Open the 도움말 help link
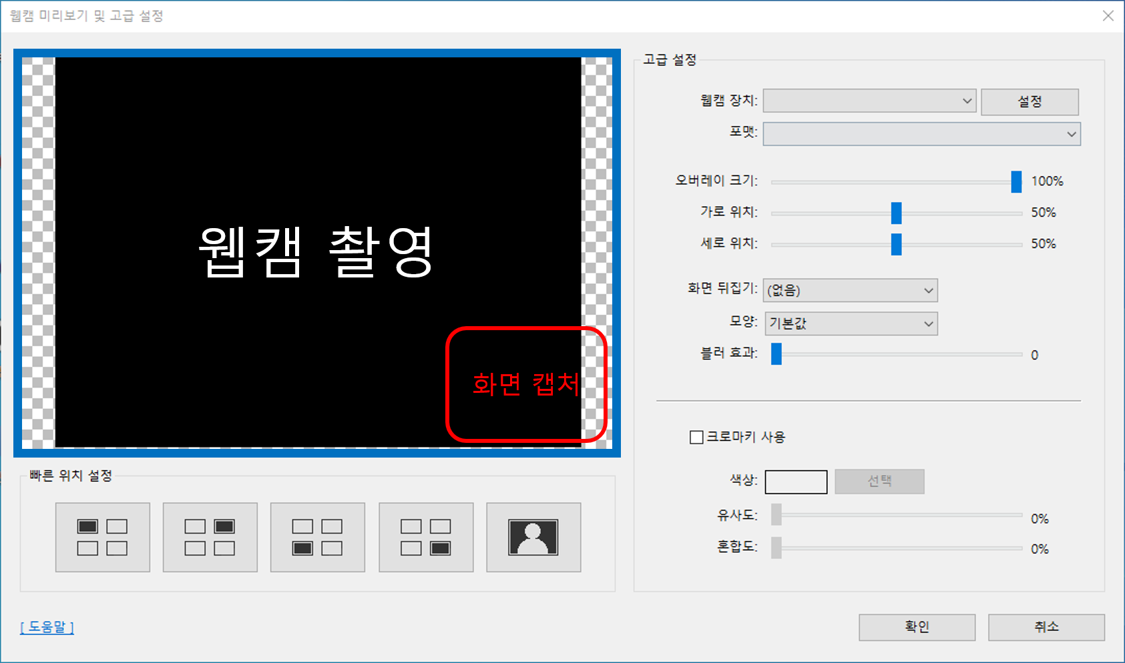This screenshot has height=663, width=1125. click(x=47, y=627)
